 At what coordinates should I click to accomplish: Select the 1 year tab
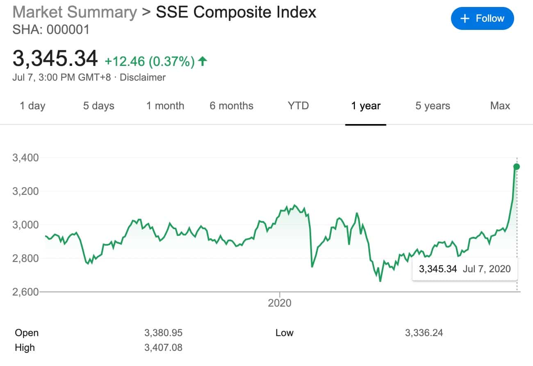366,106
